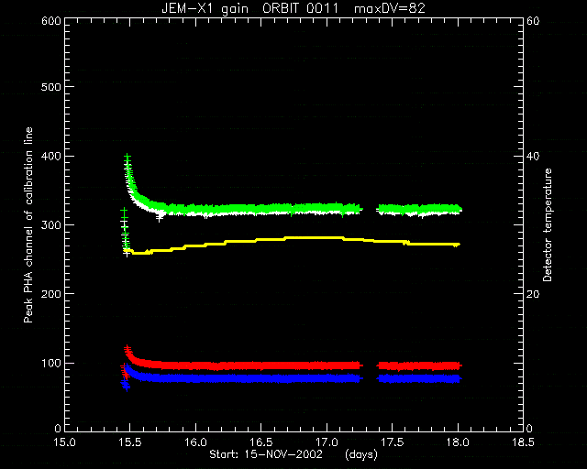Click the Peak PHA channel axis title
Viewport: 587px width, 469px height.
[28, 224]
